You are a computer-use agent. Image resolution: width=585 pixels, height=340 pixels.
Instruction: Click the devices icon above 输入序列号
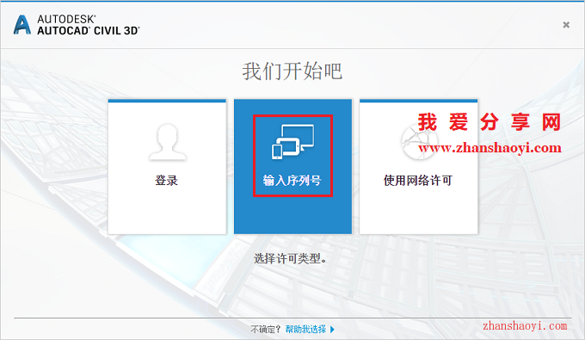tap(292, 142)
